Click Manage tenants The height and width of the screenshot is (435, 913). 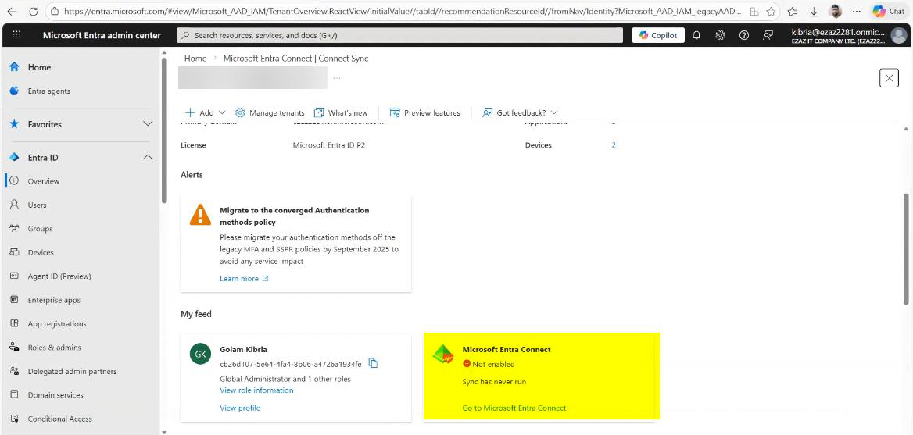270,112
